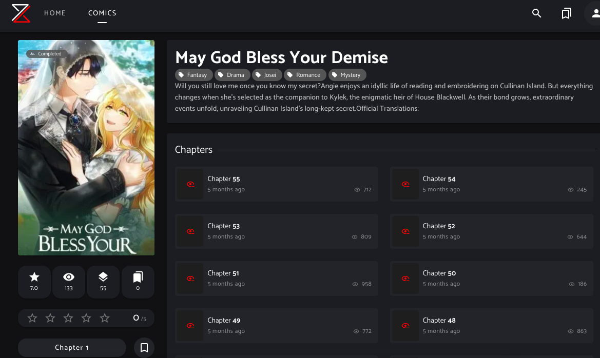This screenshot has height=358, width=600.
Task: Open bookmarks library icon in header
Action: 566,13
